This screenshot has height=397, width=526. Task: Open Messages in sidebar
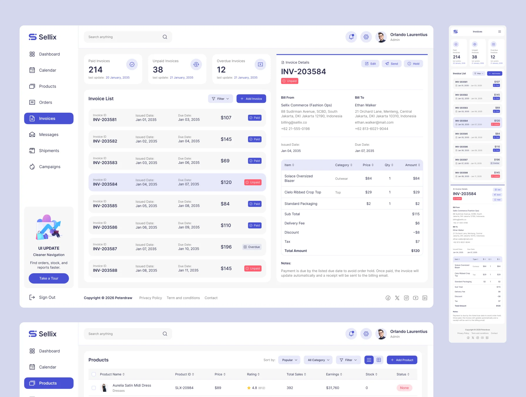[49, 135]
